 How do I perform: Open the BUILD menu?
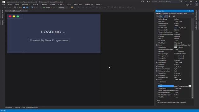tap(35, 5)
